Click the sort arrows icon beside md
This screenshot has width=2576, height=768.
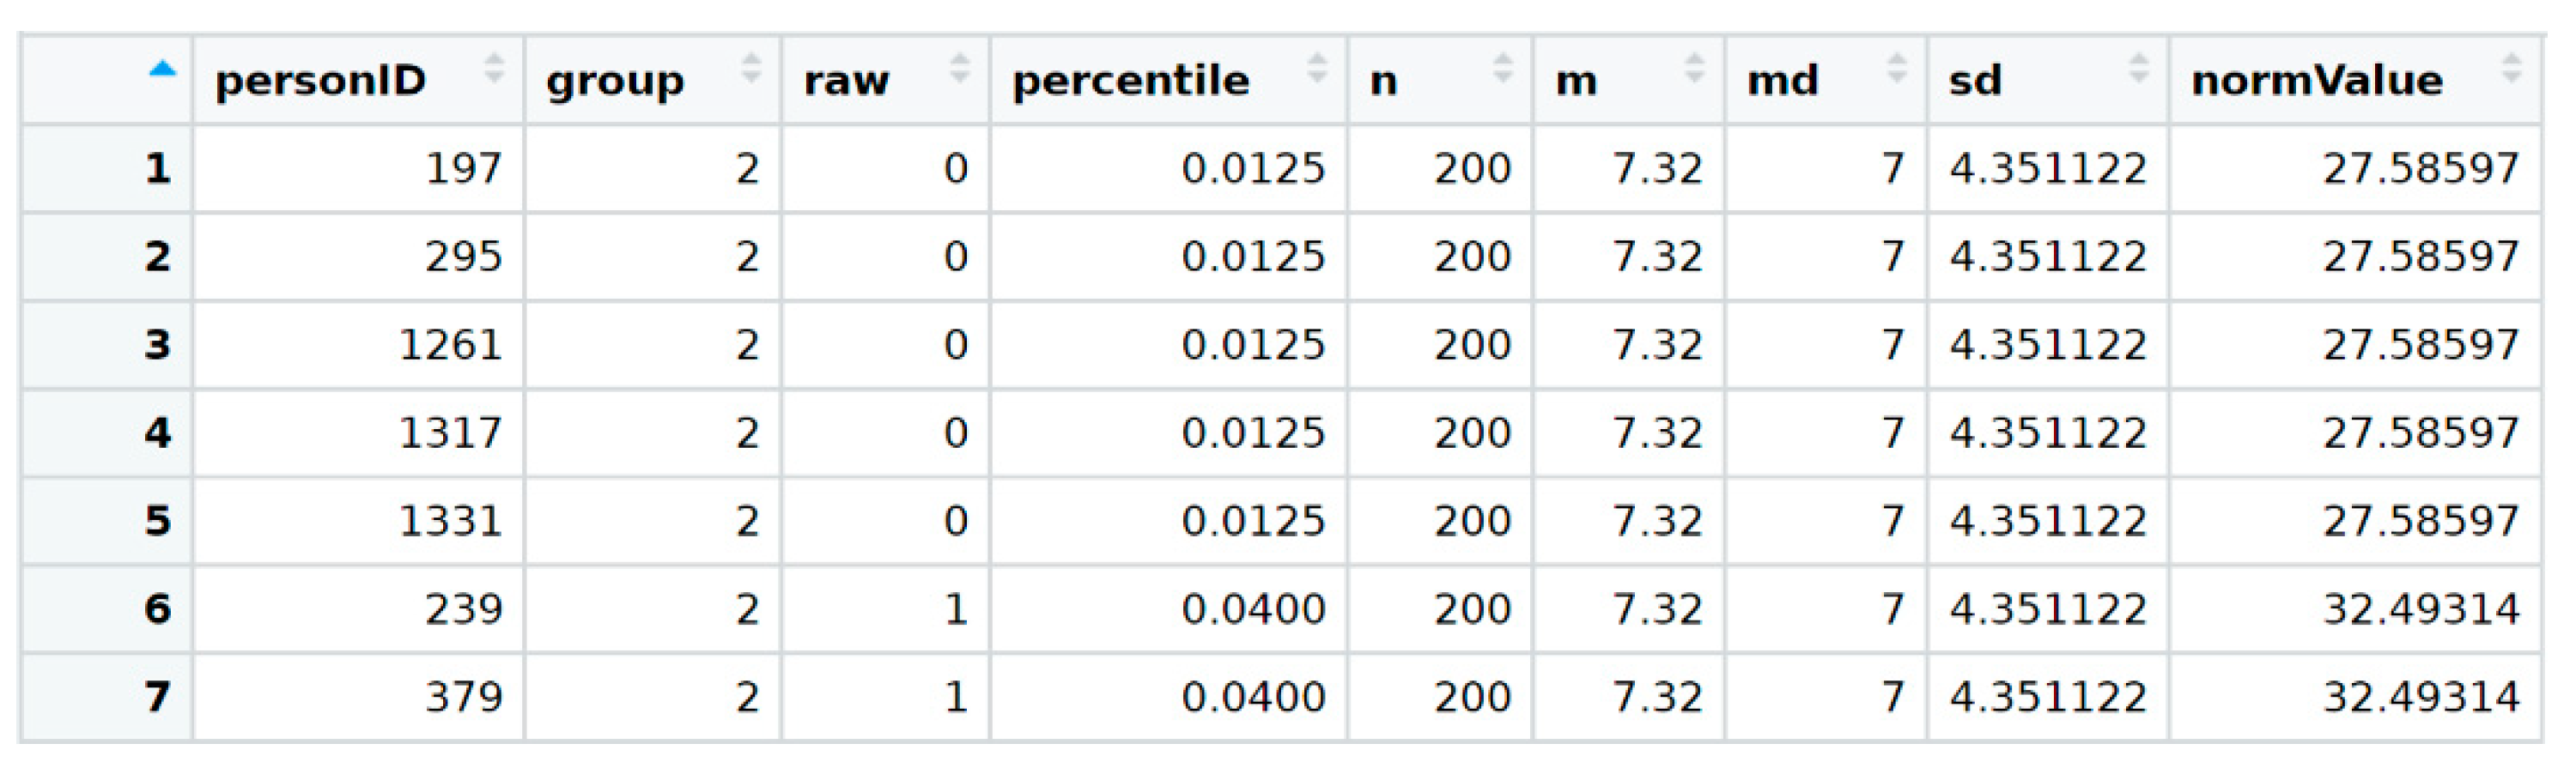pyautogui.click(x=1896, y=69)
